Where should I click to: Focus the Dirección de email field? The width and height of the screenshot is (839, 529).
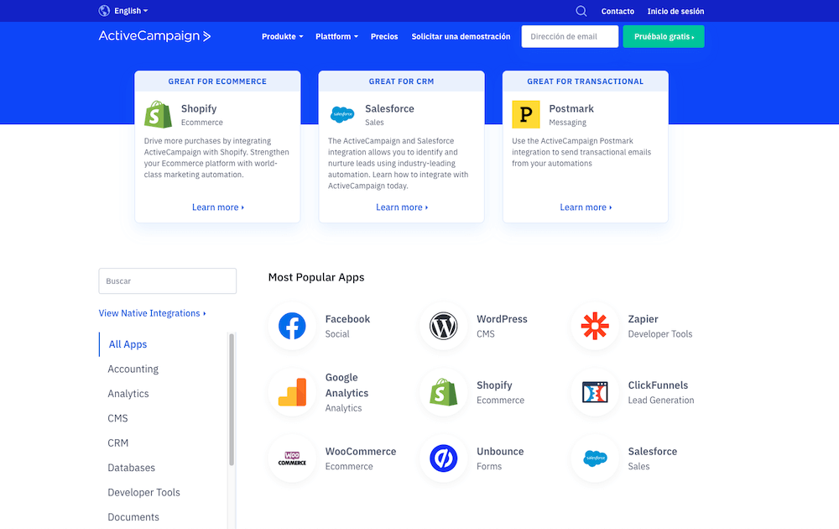pyautogui.click(x=570, y=36)
